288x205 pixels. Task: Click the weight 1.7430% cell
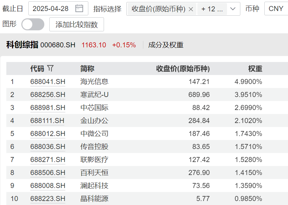[249, 134]
